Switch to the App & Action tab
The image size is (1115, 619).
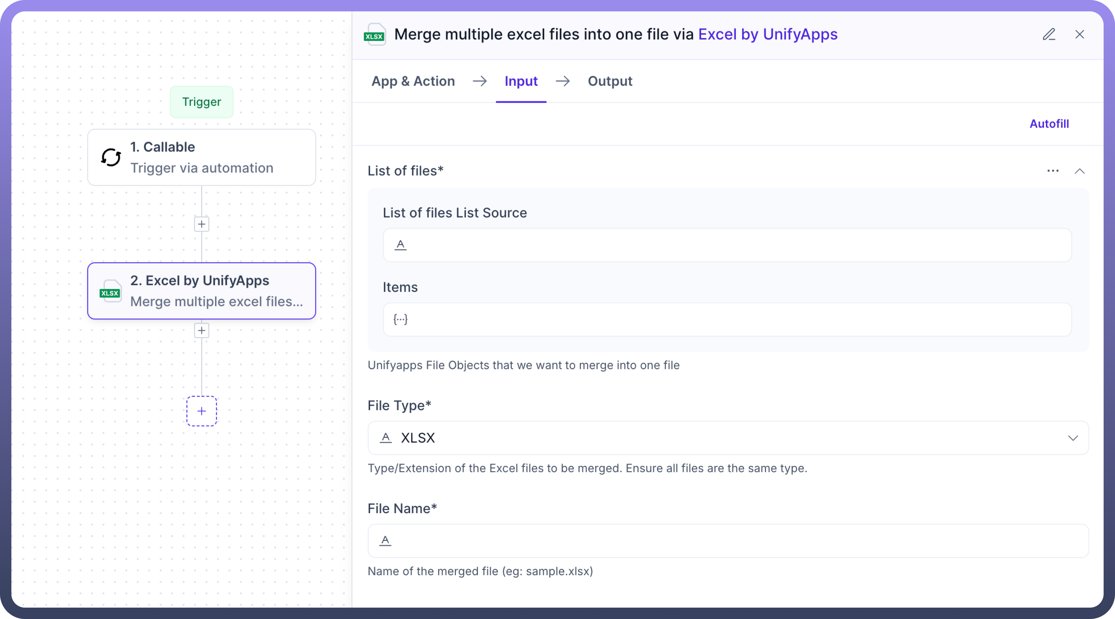click(x=413, y=81)
